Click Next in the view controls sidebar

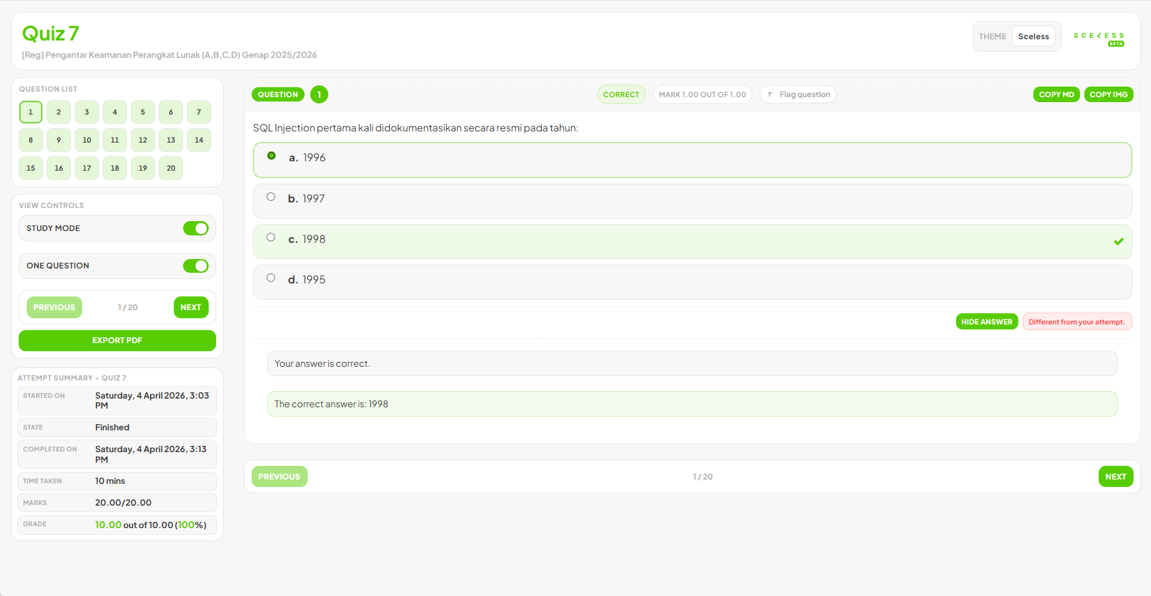click(x=191, y=308)
